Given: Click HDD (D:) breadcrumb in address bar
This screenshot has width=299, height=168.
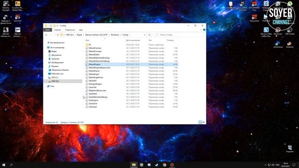Looking at the screenshot, I should 70,35.
